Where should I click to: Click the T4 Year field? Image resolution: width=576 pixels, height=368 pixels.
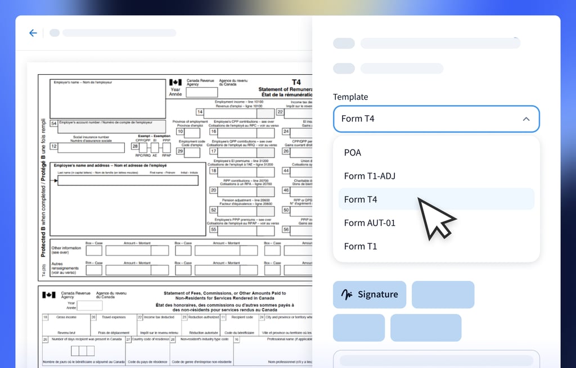[201, 93]
